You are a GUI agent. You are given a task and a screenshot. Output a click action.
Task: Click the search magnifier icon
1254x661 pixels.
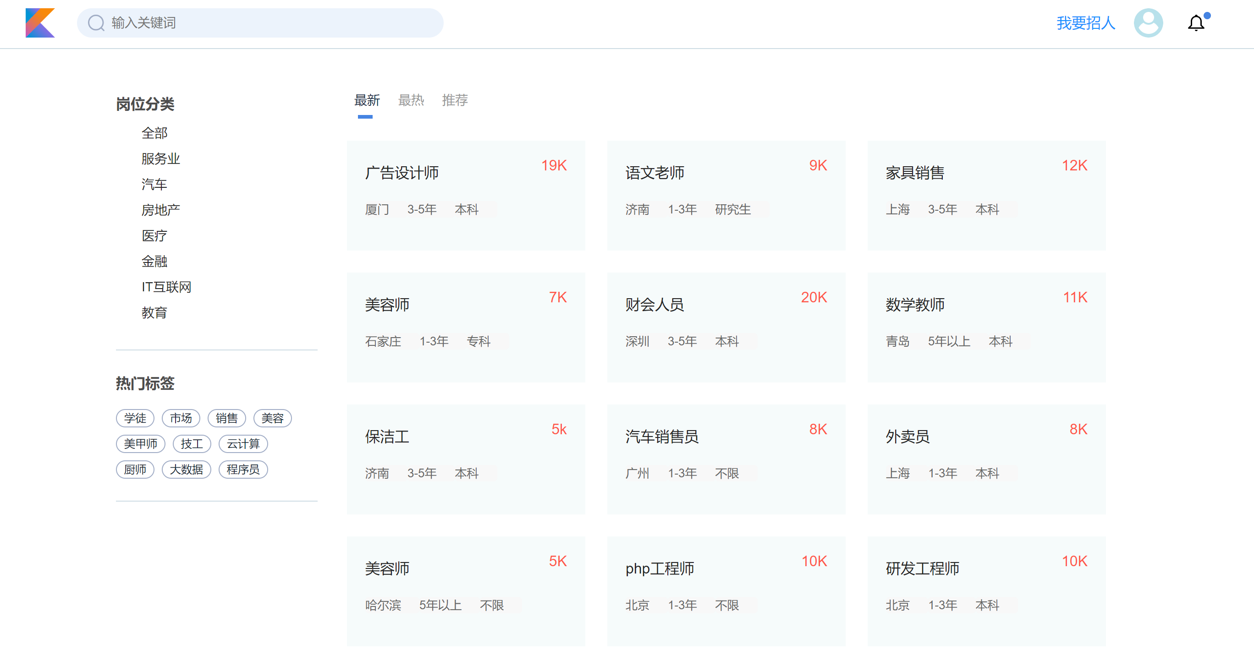pos(96,23)
